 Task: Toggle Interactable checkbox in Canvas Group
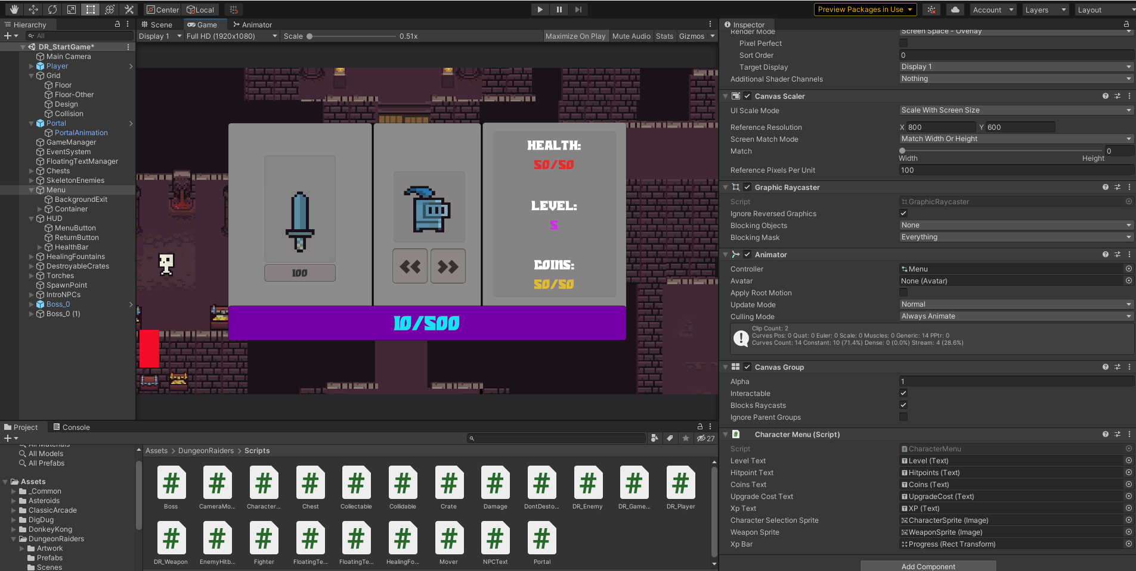pos(903,393)
